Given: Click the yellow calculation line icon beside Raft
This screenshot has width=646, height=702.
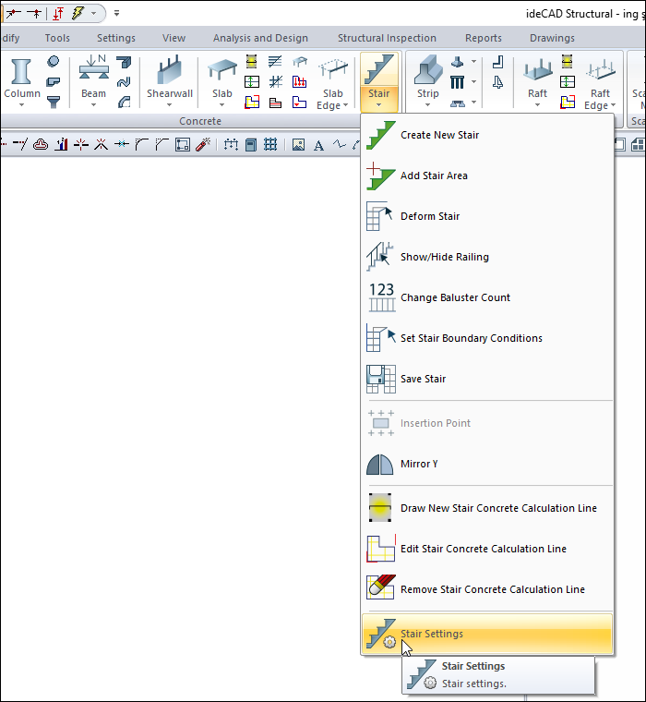Looking at the screenshot, I should 568,61.
